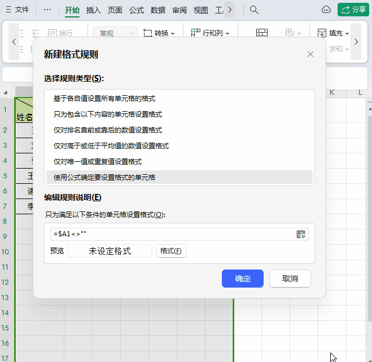
Task: Select row 1 header
Action: click(5, 110)
